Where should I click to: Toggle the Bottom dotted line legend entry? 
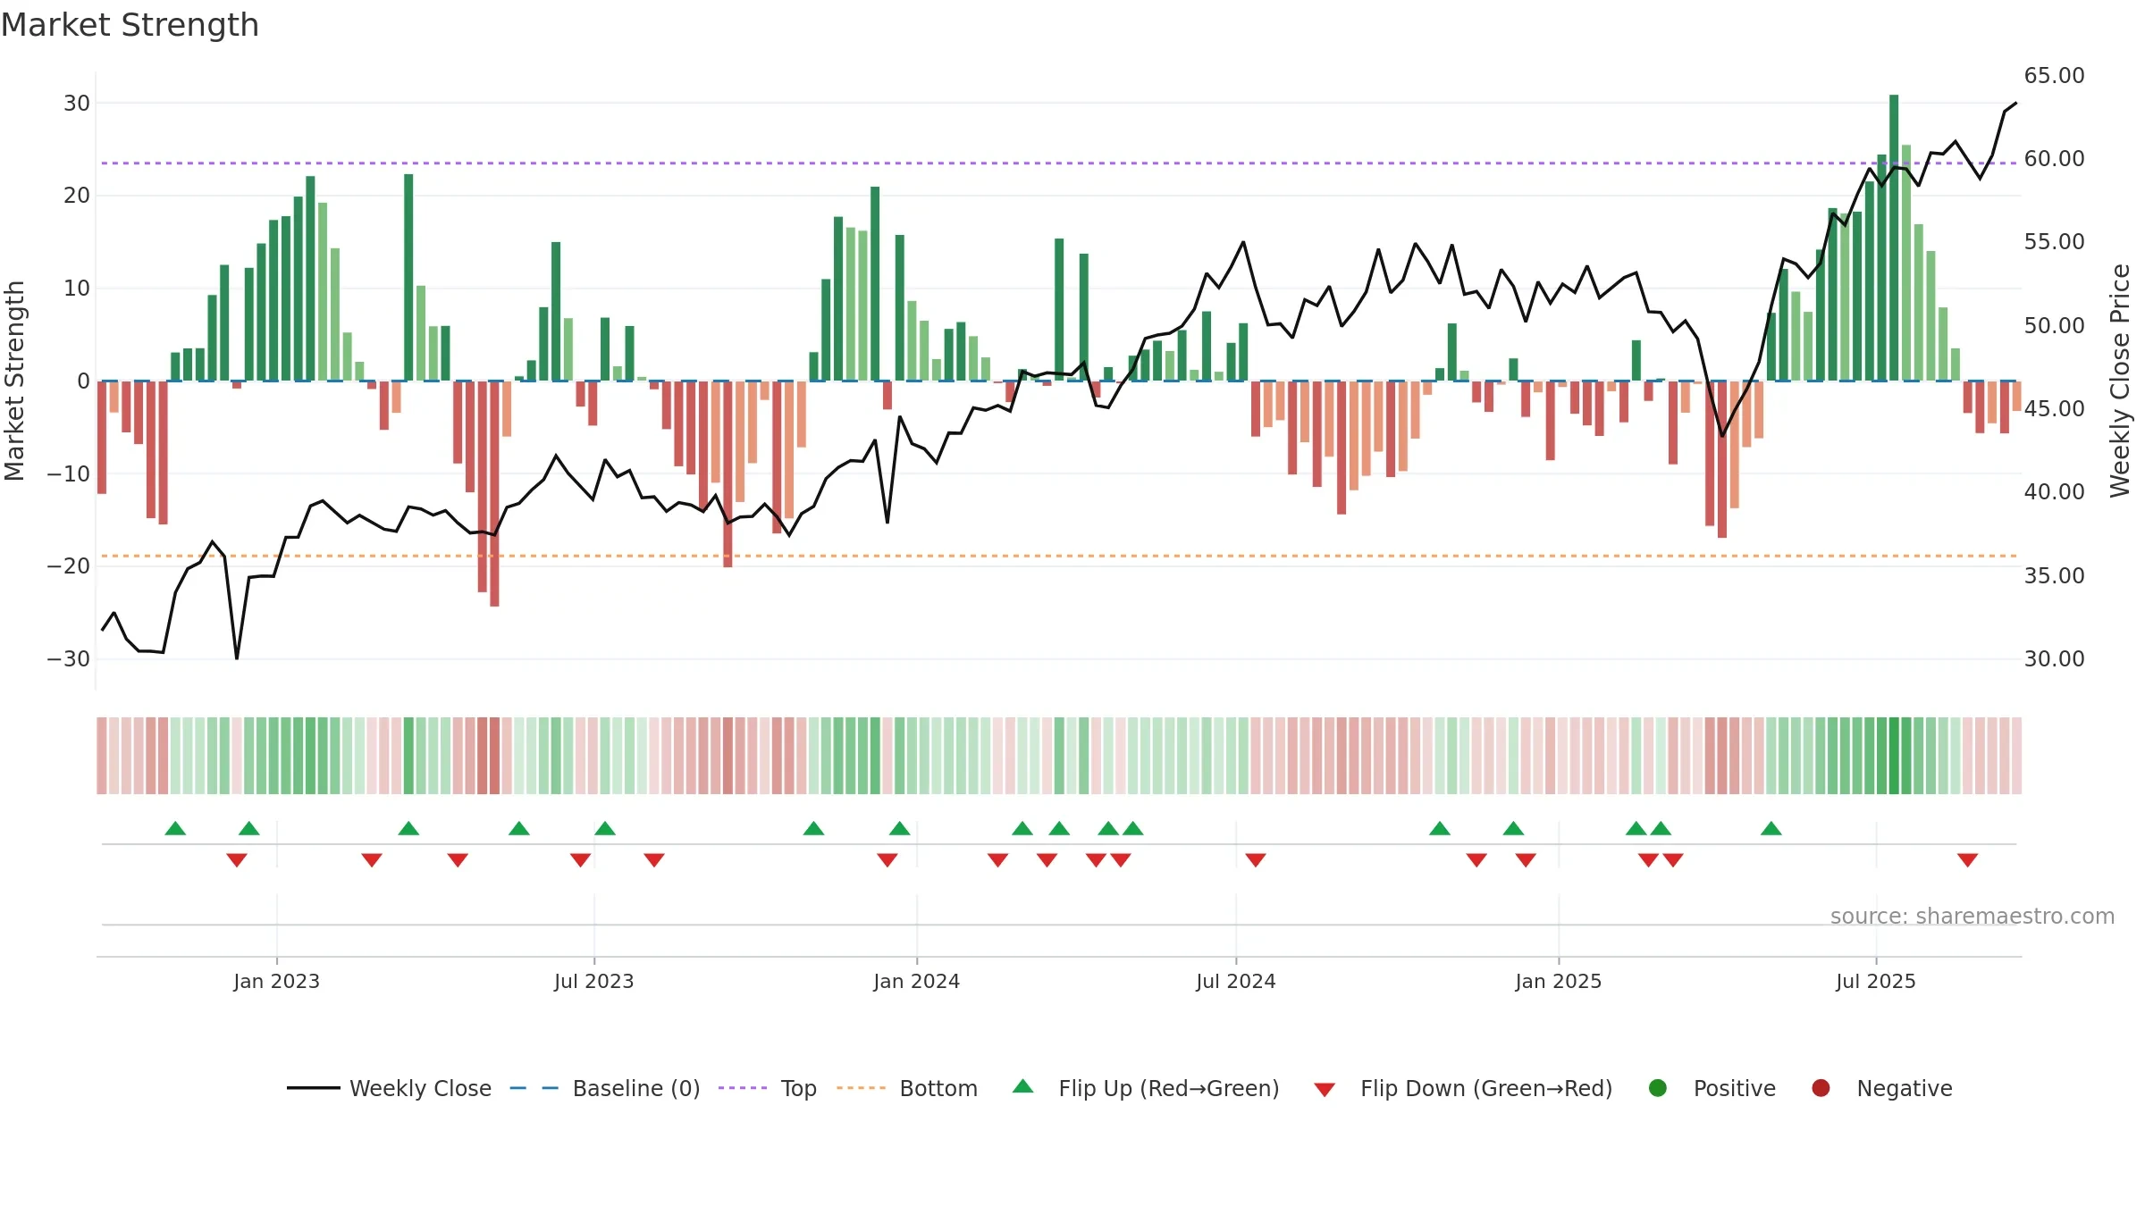907,1088
